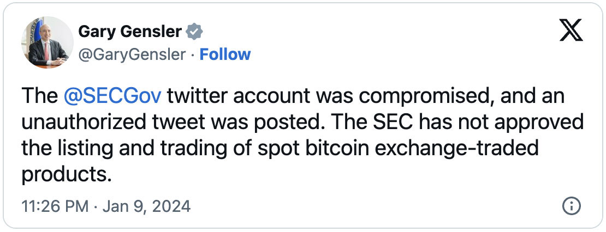The width and height of the screenshot is (606, 232).
Task: Click the empty space between the name and X logo
Action: pyautogui.click(x=382, y=33)
